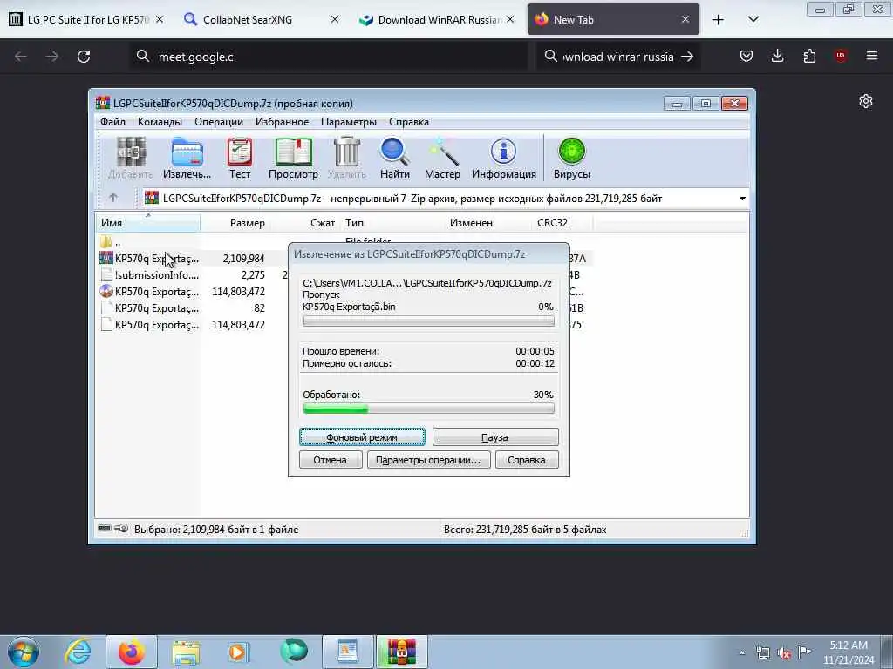Click the Тест (Test) toolbar icon
893x669 pixels.
[240, 159]
